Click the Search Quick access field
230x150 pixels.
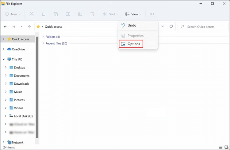click(x=203, y=27)
